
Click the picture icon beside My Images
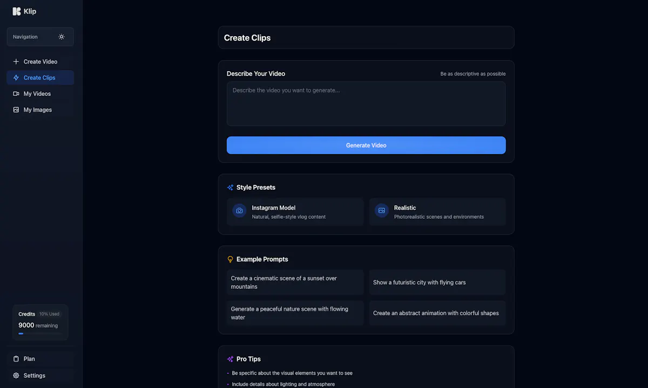[16, 110]
